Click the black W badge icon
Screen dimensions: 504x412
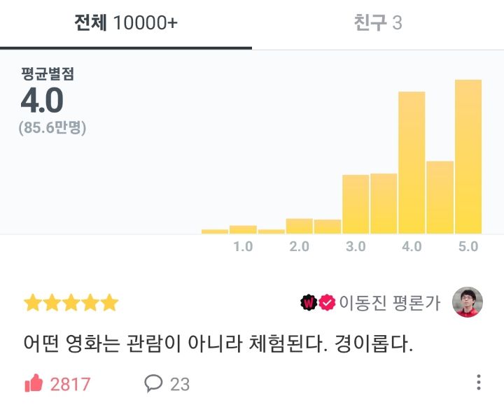(x=309, y=302)
